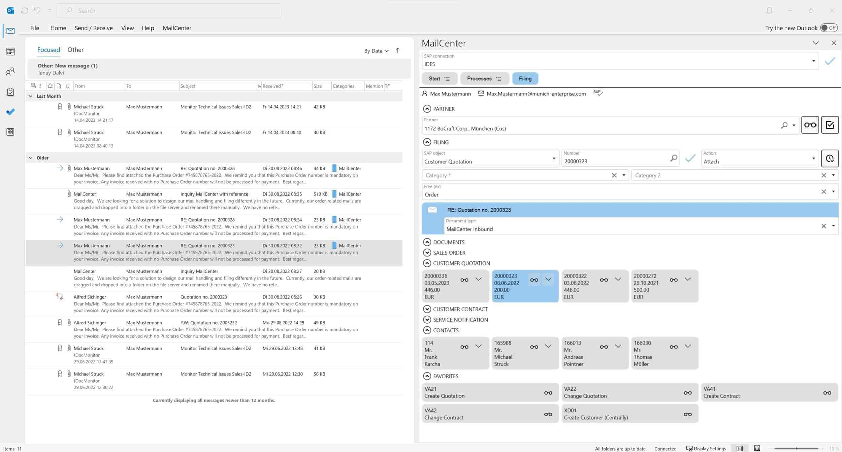Click the Filing button in the MailCenter pane
This screenshot has height=452, width=842.
pos(525,78)
